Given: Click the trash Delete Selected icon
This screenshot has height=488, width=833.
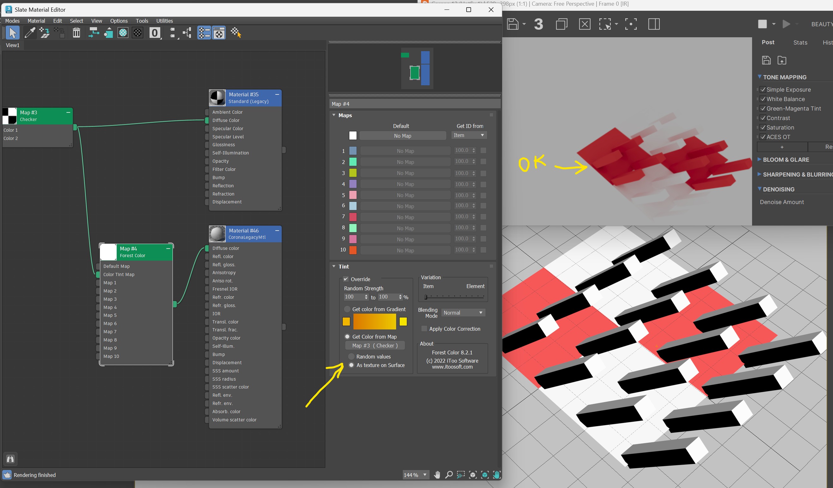Looking at the screenshot, I should pyautogui.click(x=77, y=33).
